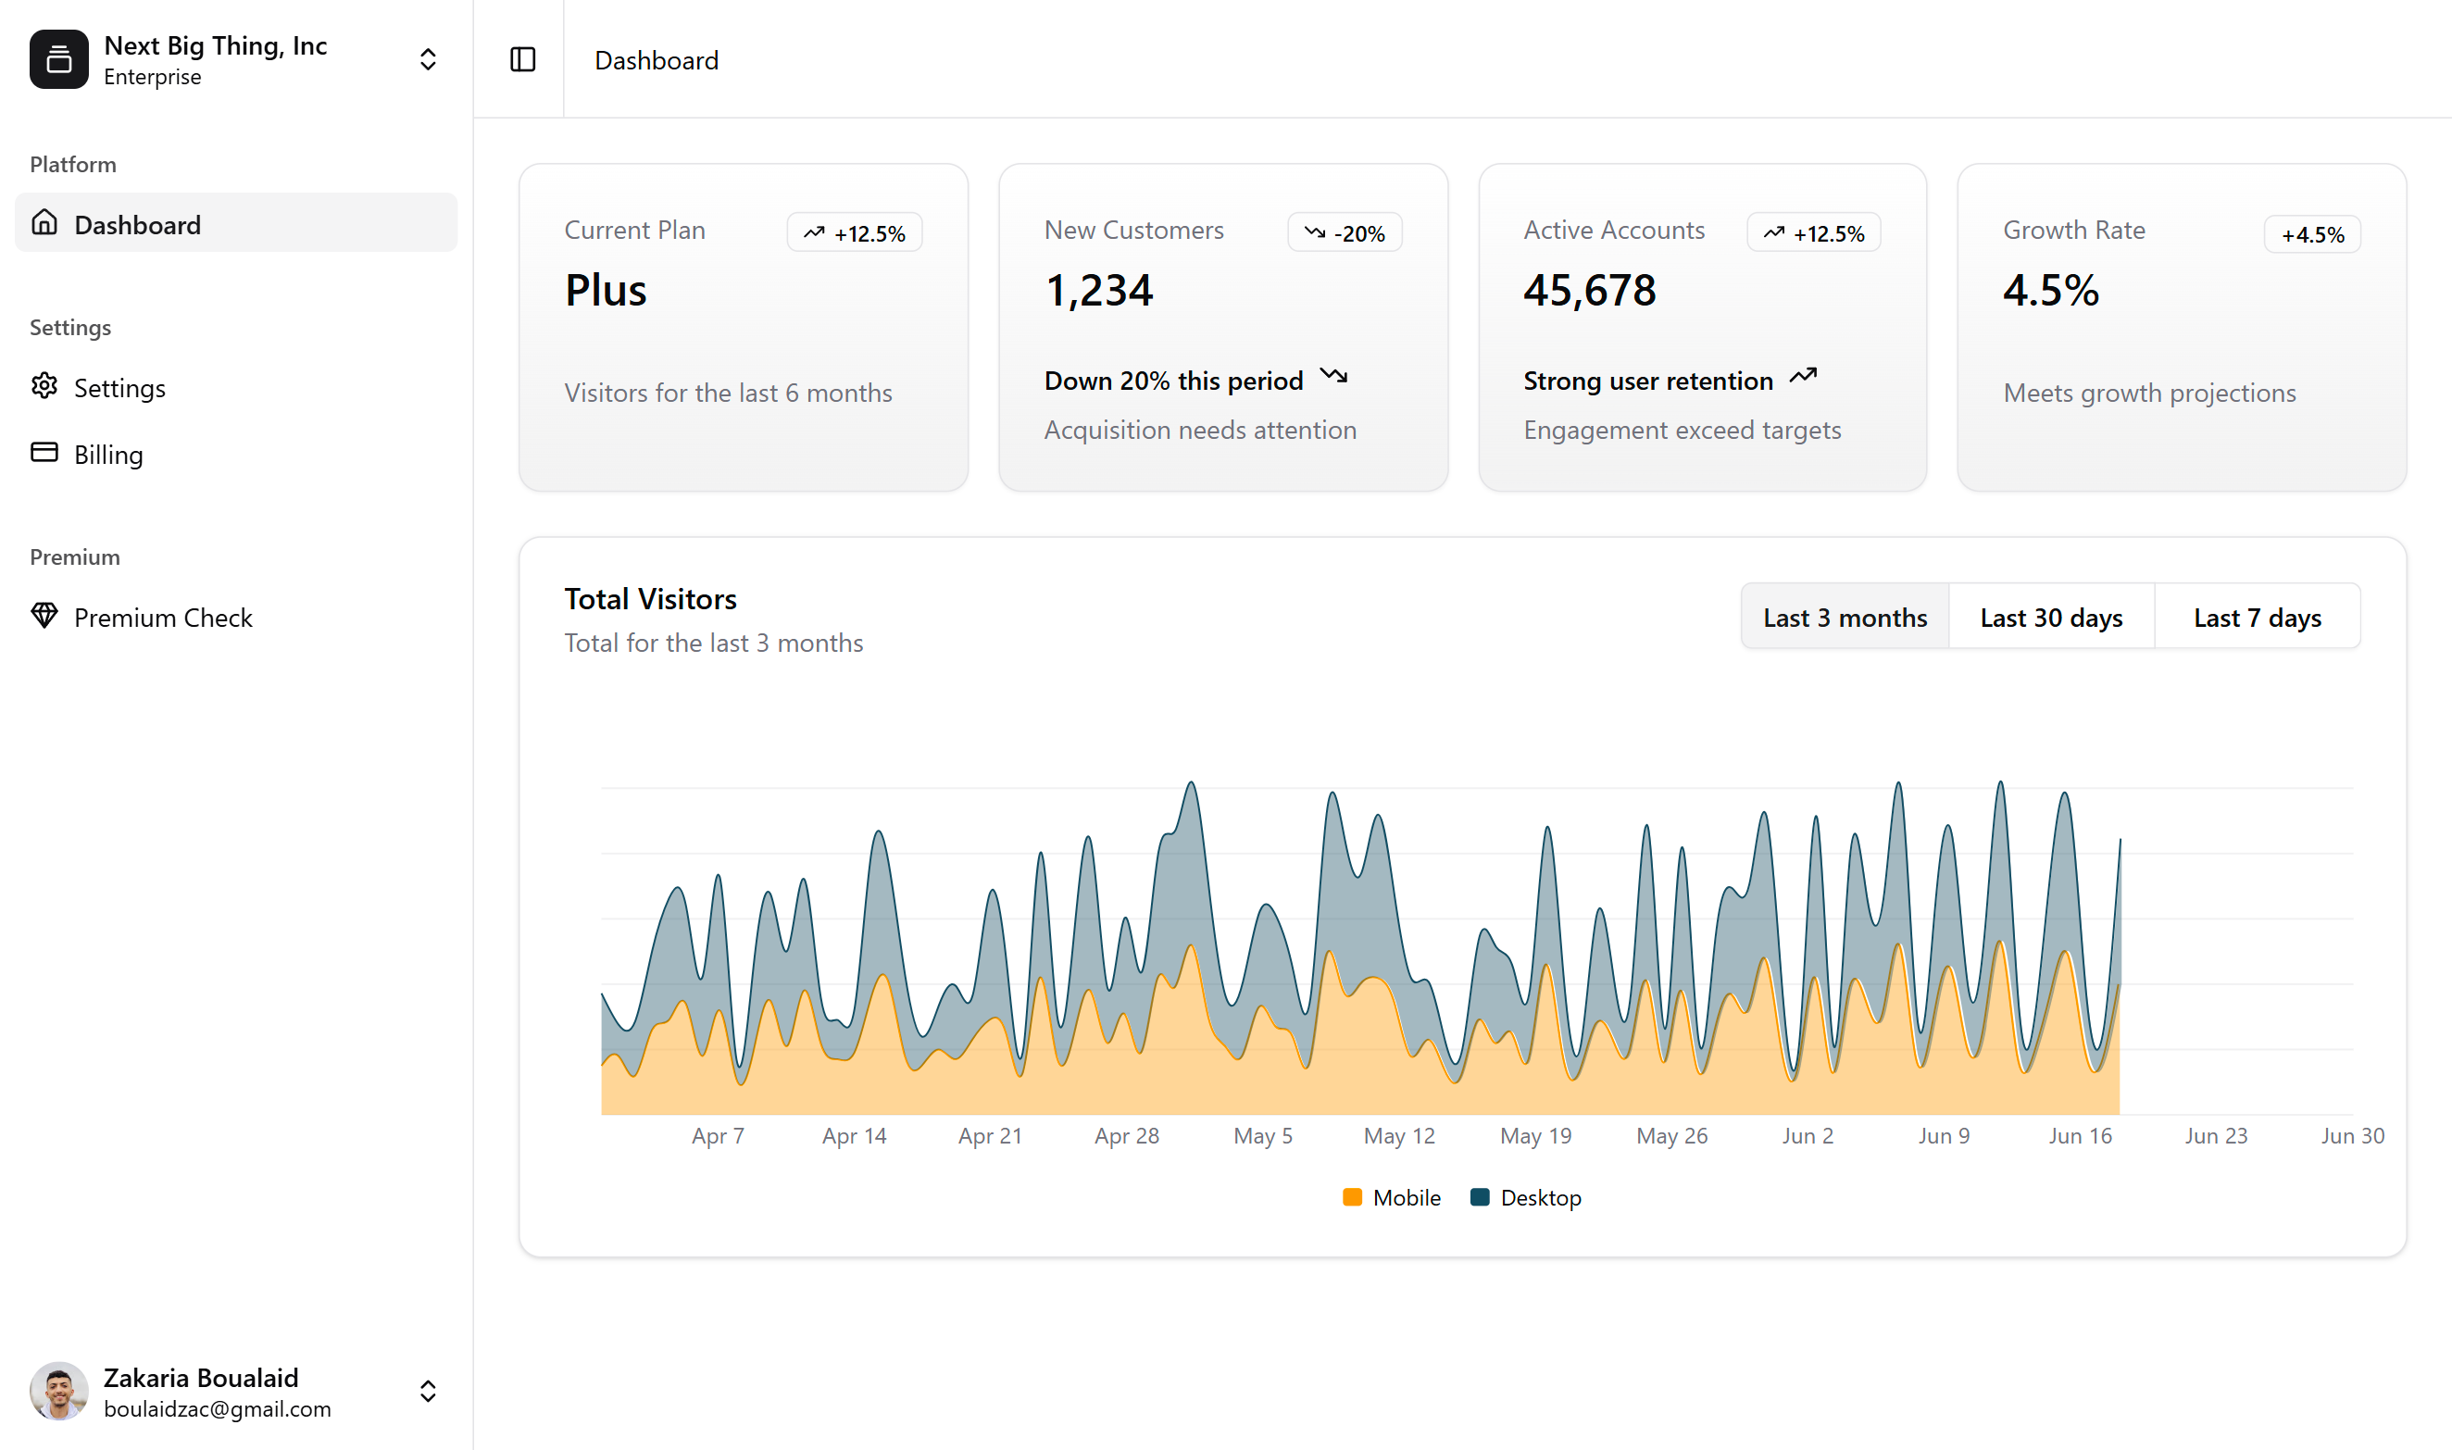Click the upward trend icon beside Strong user retention
2452x1450 pixels.
point(1803,376)
